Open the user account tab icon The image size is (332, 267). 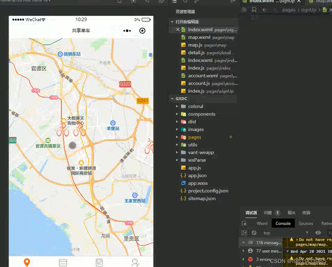click(x=135, y=263)
